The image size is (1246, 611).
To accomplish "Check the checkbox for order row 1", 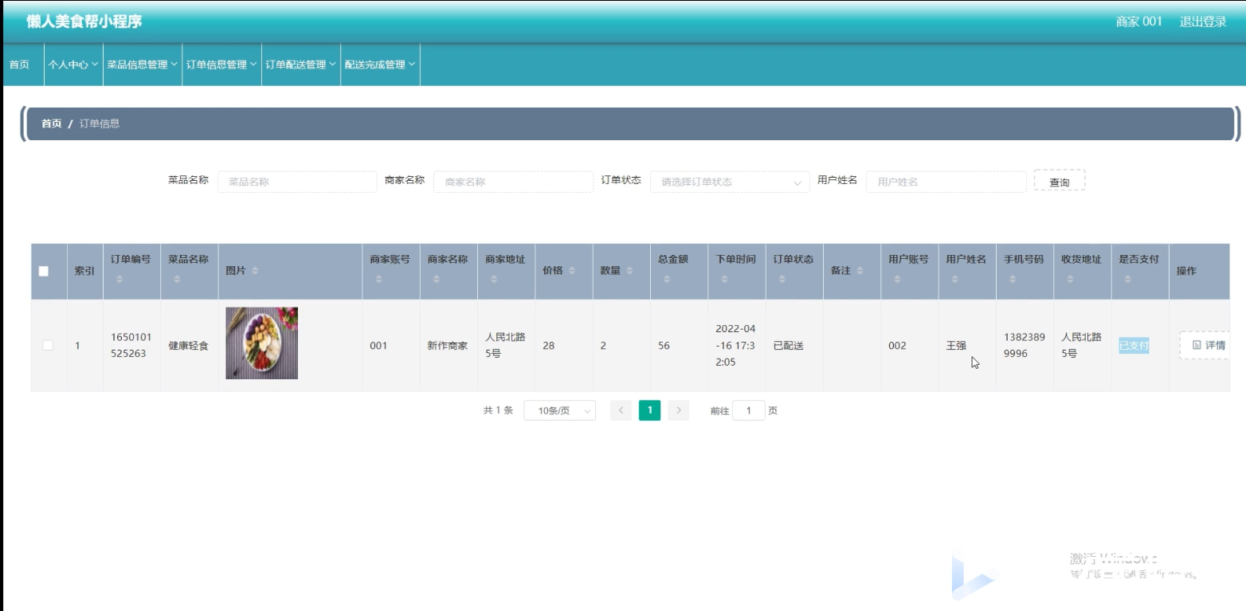I will point(48,345).
